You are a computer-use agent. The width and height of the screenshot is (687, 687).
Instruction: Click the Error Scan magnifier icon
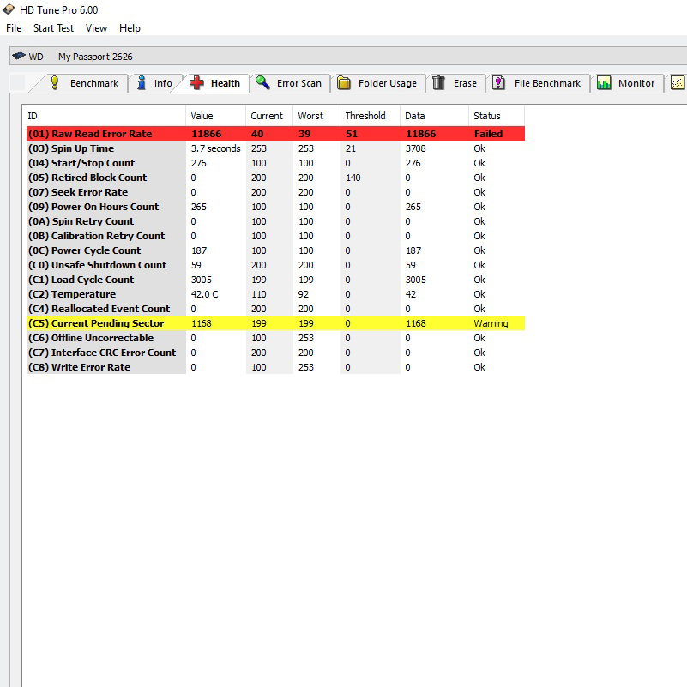pyautogui.click(x=262, y=82)
